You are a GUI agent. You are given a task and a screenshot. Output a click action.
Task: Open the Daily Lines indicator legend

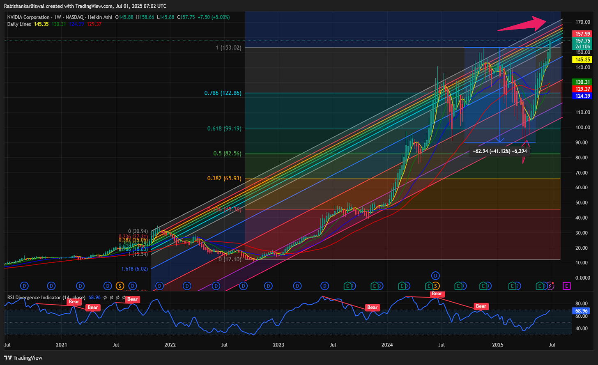pos(19,24)
